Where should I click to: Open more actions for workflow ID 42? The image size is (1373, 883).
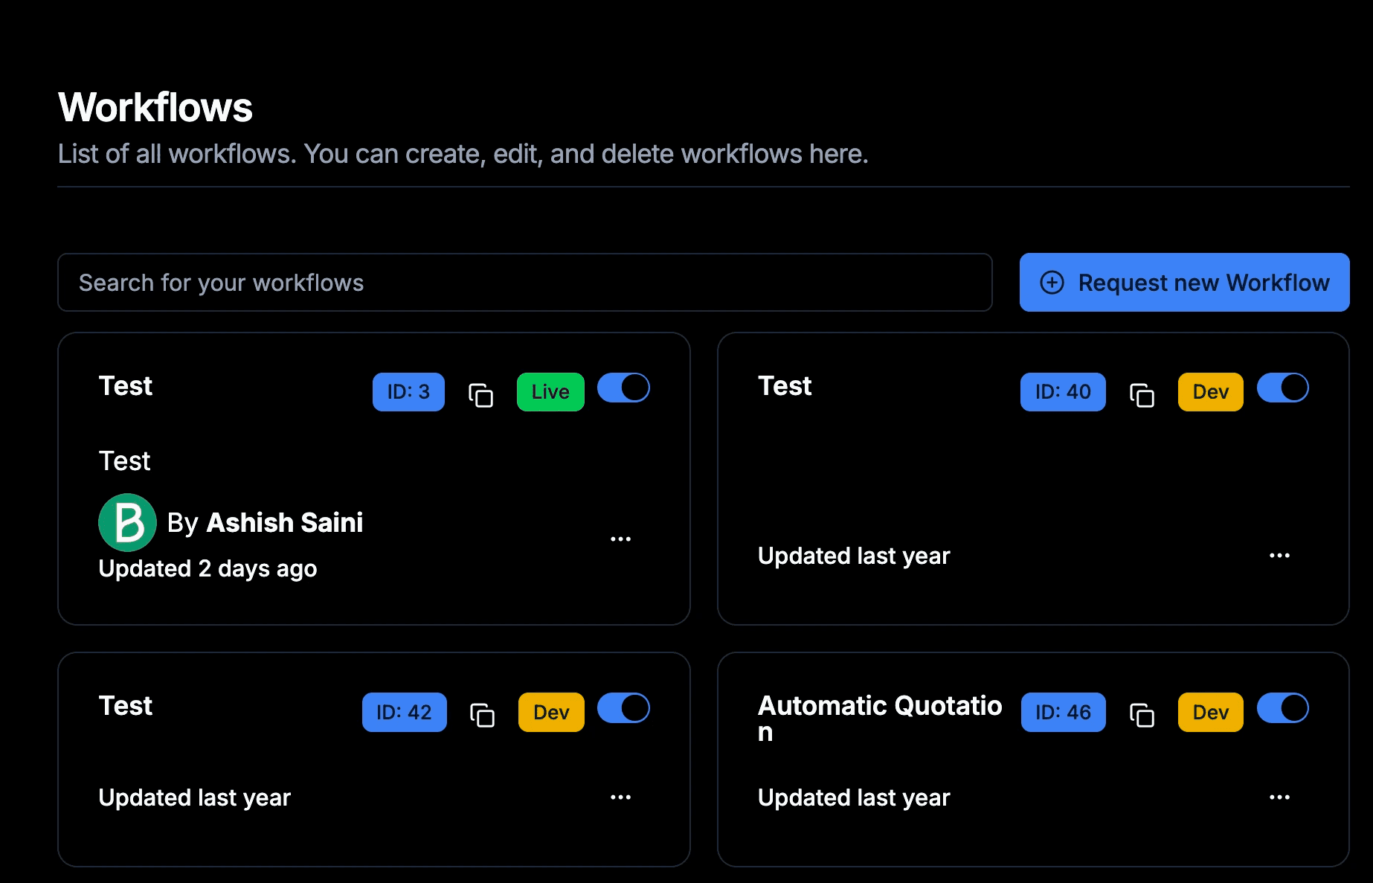click(x=621, y=797)
